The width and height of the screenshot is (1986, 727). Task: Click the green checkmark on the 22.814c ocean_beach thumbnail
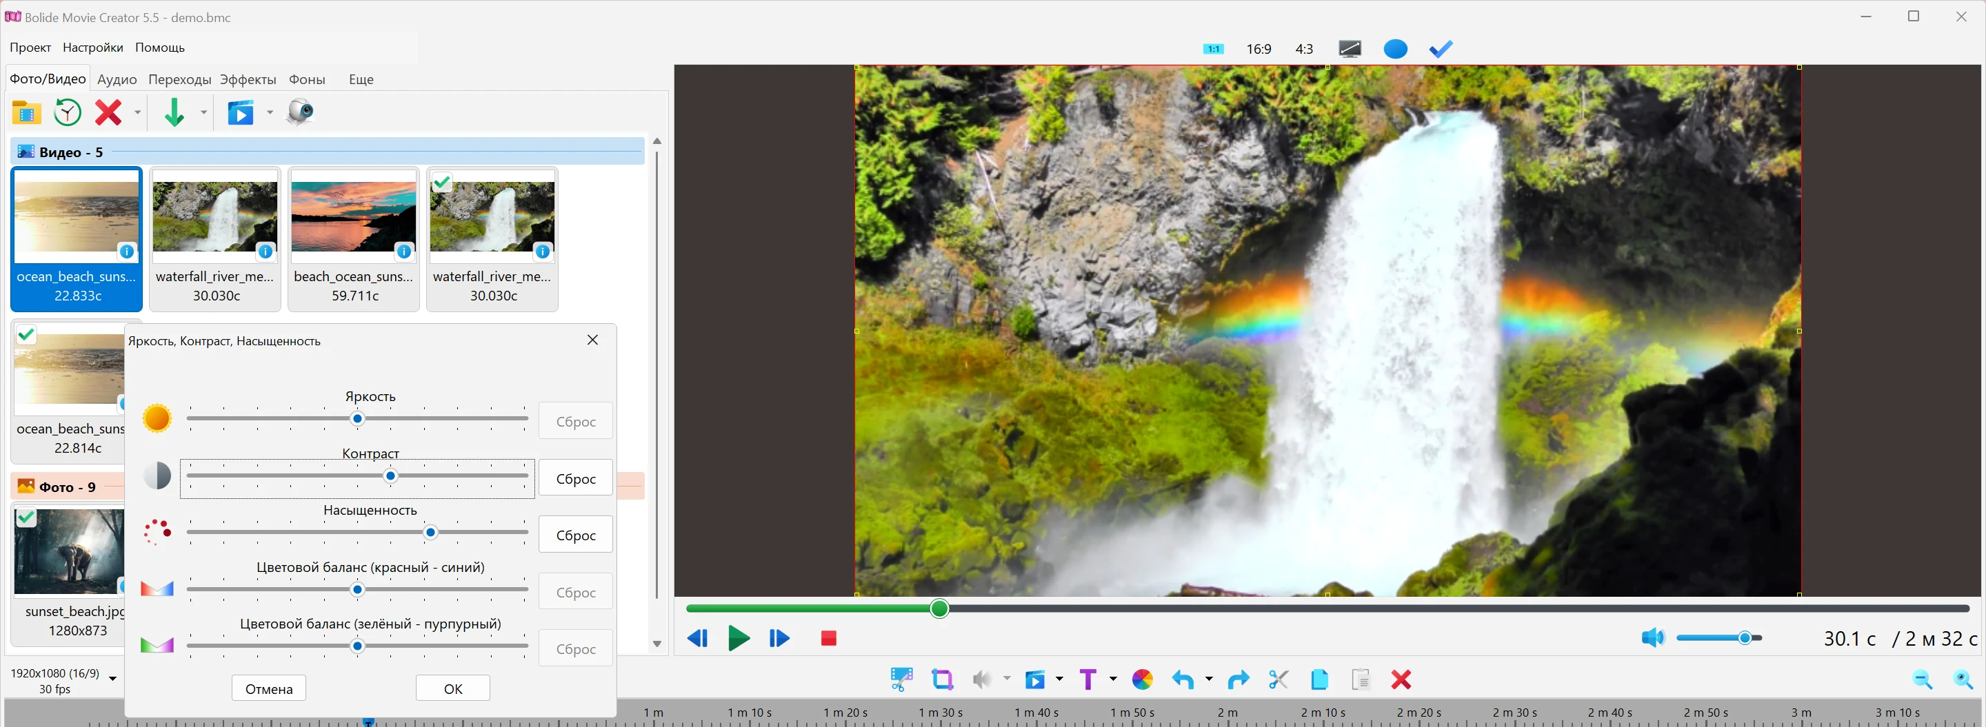[26, 334]
